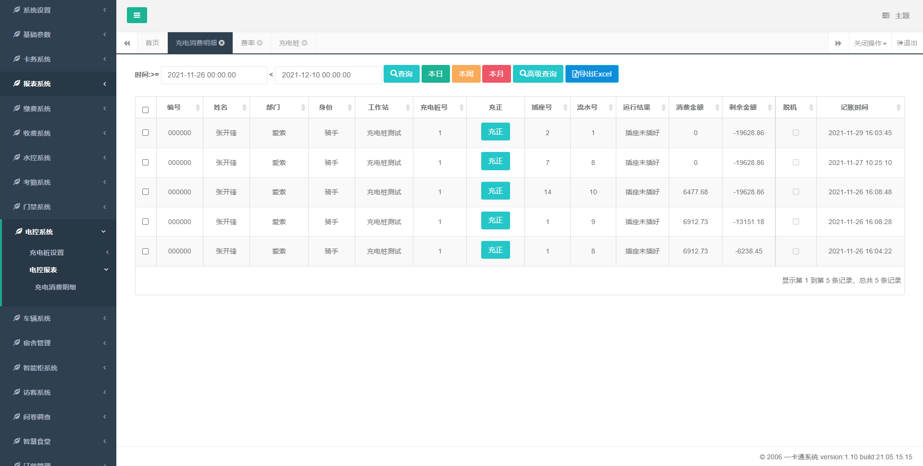The image size is (923, 466).
Task: Open 充电消费明细 in the sidebar
Action: [55, 287]
